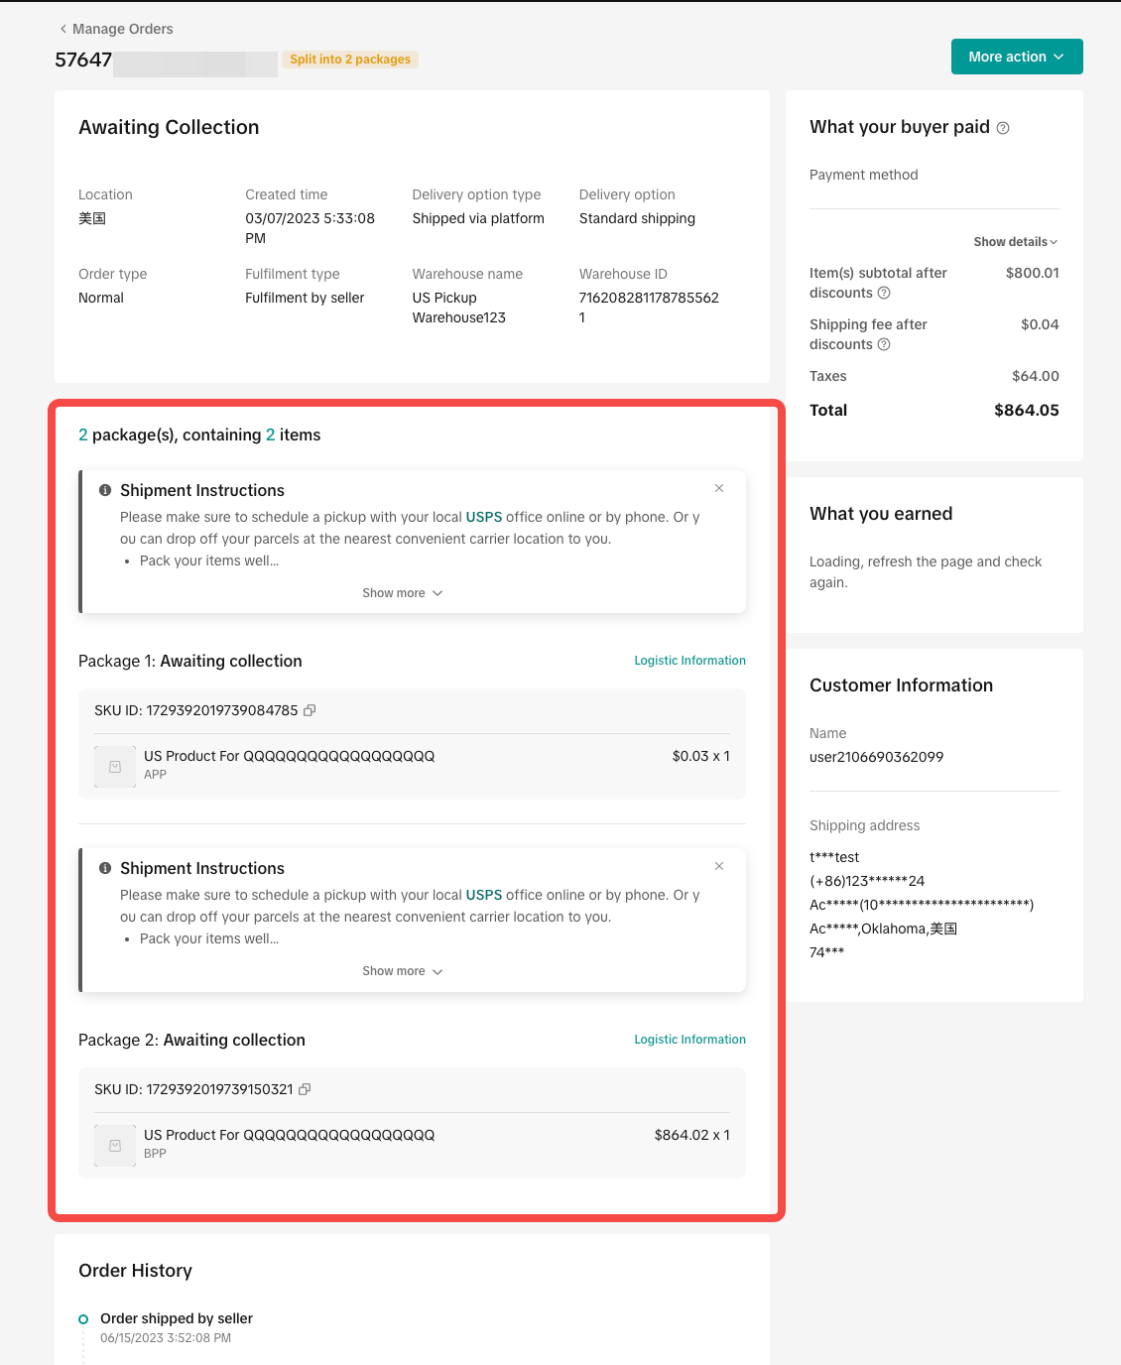Expand Show more in second shipment instructions
The width and height of the screenshot is (1121, 1365).
(x=402, y=971)
